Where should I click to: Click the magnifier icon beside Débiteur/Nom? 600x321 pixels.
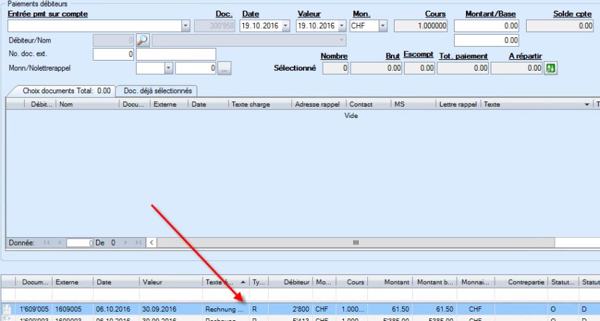pos(142,40)
